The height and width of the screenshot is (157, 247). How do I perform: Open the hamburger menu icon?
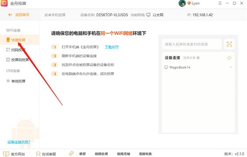click(220, 3)
